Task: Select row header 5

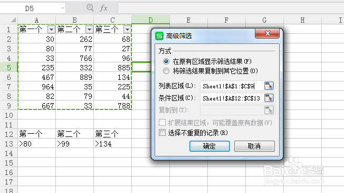Action: coord(9,67)
